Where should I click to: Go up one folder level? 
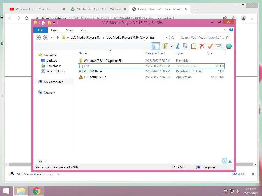(x=58, y=38)
